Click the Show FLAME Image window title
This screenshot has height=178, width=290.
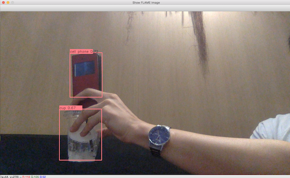146,3
